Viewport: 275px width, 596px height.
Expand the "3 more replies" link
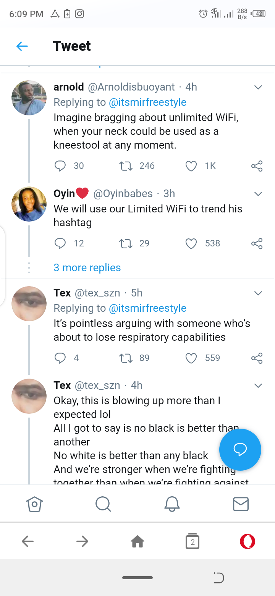click(87, 268)
